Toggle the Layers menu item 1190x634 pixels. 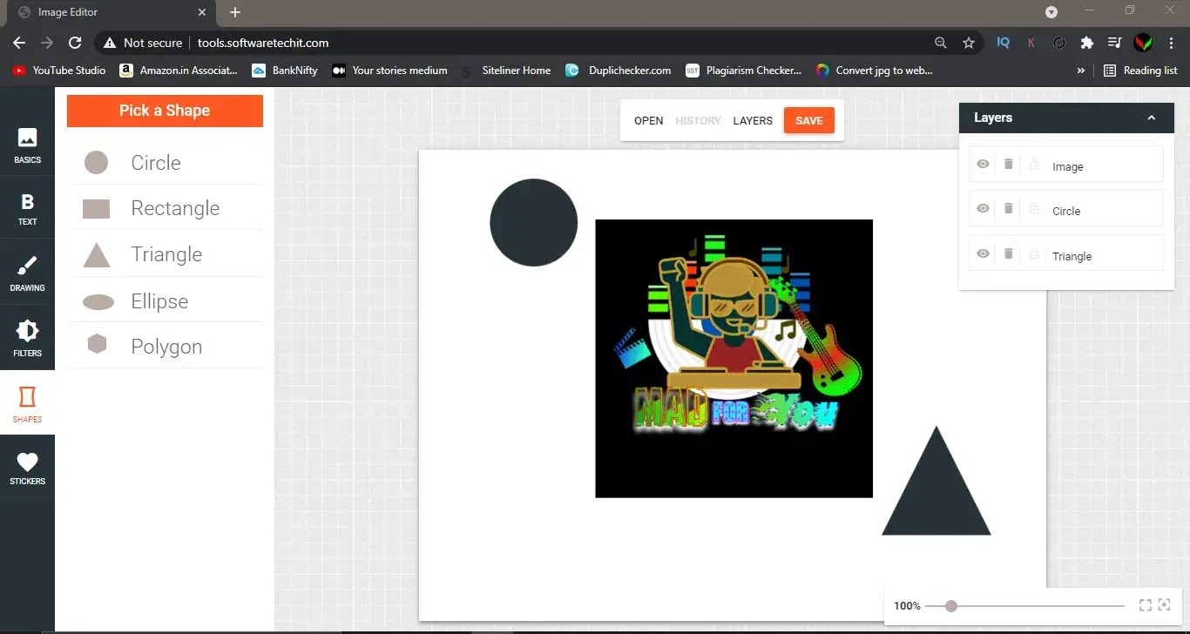[753, 121]
